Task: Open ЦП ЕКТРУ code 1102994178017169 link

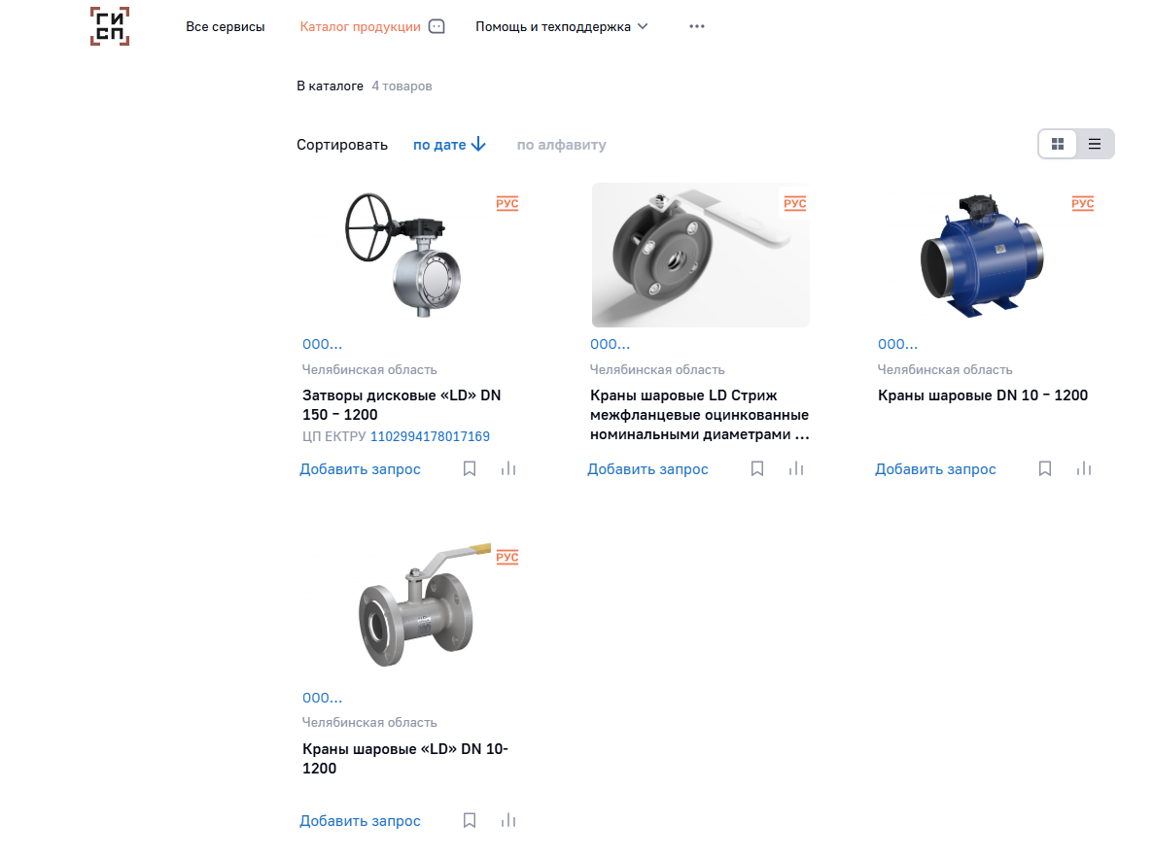Action: (x=430, y=436)
